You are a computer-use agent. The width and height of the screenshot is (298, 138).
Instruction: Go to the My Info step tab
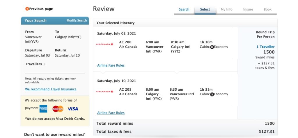[x=226, y=9]
